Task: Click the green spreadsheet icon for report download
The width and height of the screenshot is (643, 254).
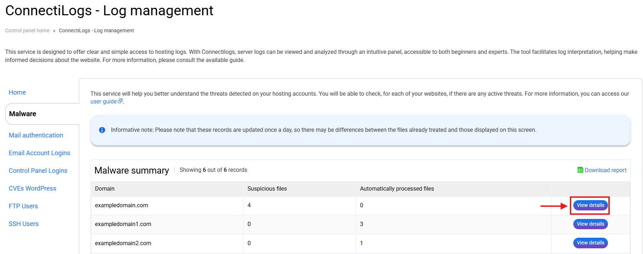Action: [x=580, y=170]
